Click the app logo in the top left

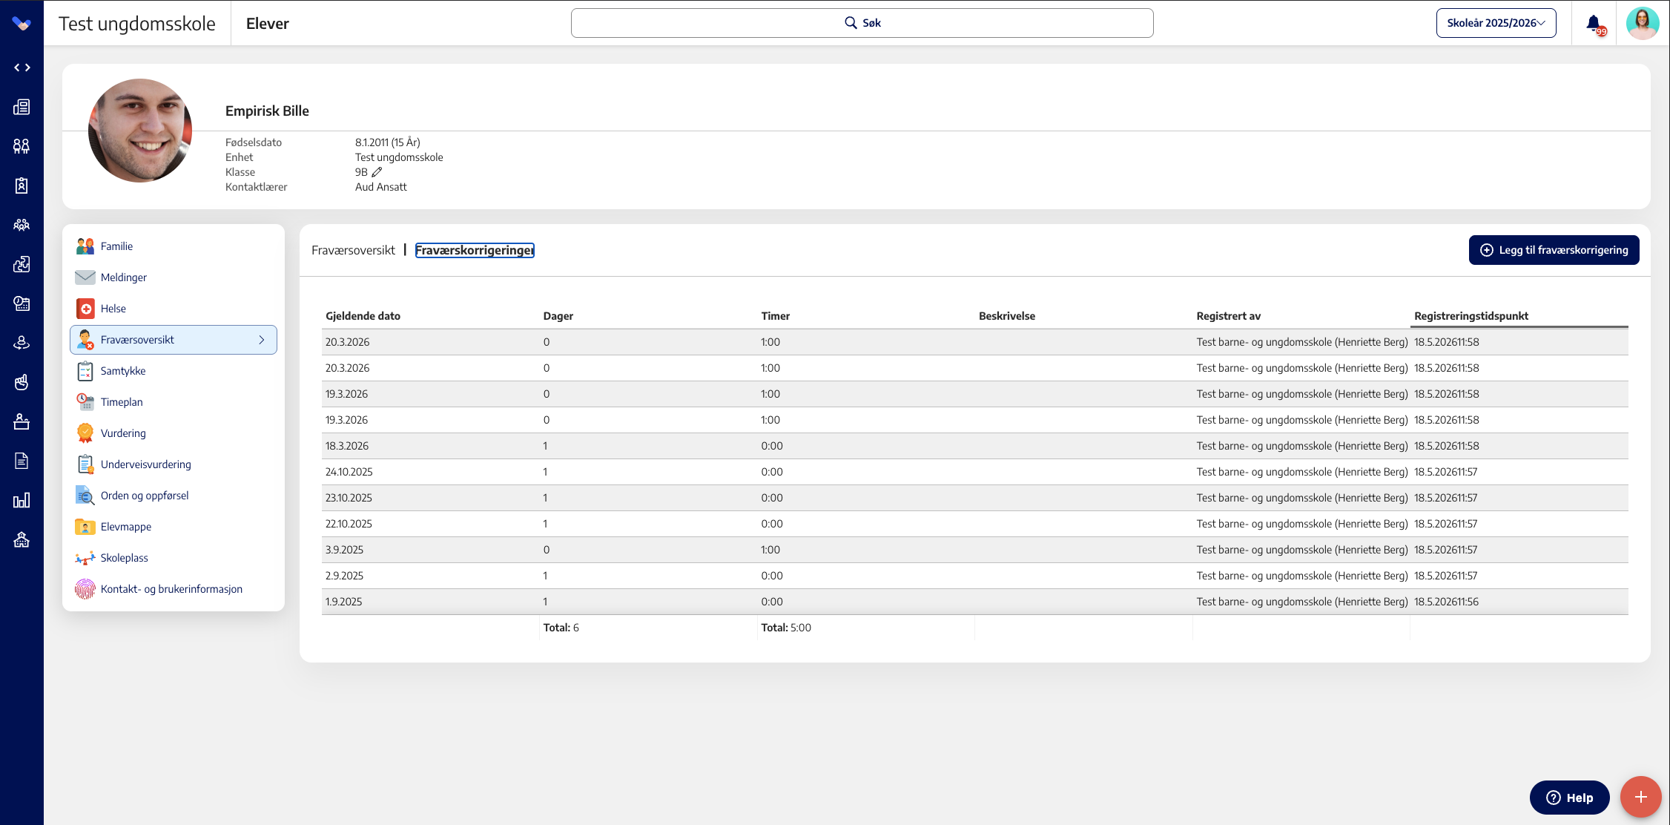(x=22, y=24)
